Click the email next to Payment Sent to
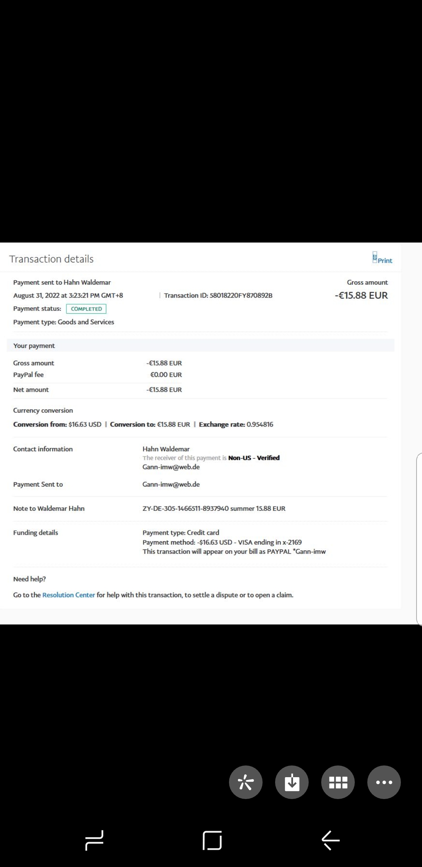The width and height of the screenshot is (422, 867). (x=171, y=484)
